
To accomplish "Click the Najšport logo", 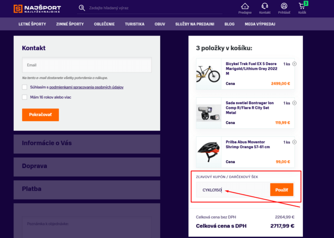I will pyautogui.click(x=36, y=8).
